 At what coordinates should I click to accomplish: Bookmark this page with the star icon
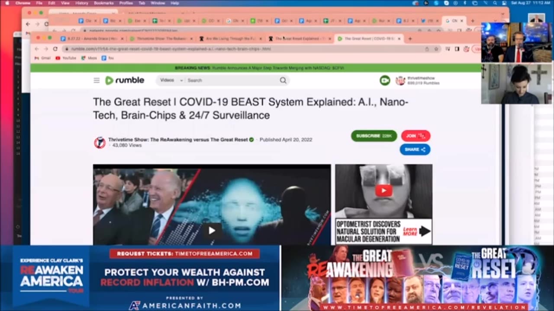tap(437, 49)
